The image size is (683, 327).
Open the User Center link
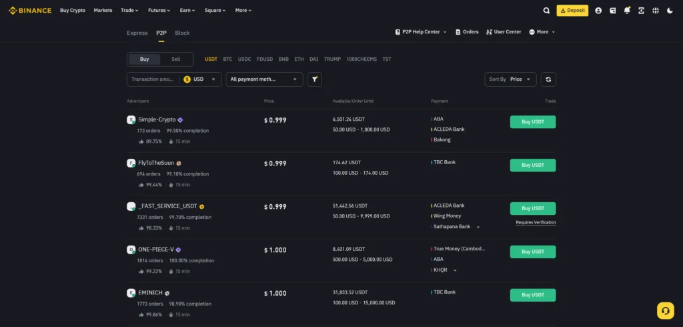tap(504, 32)
